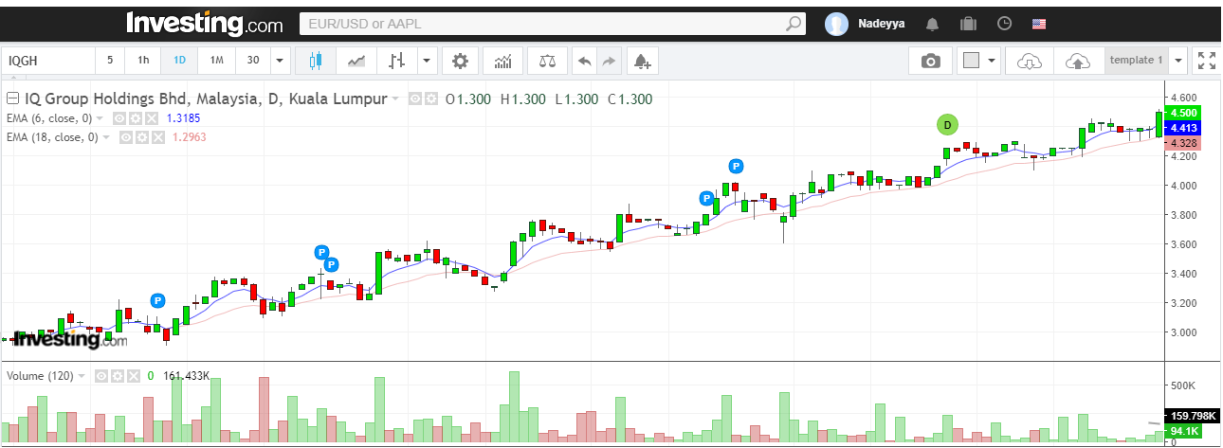Open portfolio briefcase icon
The height and width of the screenshot is (448, 1223).
click(968, 24)
